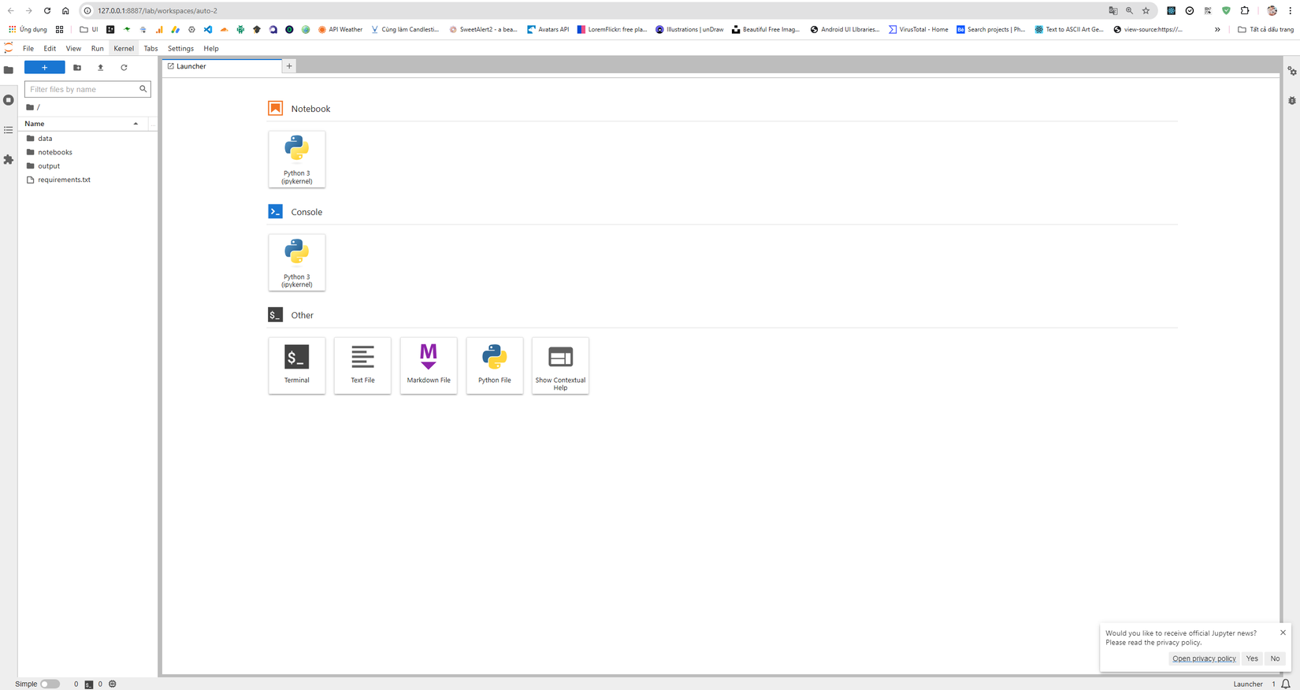Open a new Terminal from launcher
Image resolution: width=1300 pixels, height=690 pixels.
point(297,365)
